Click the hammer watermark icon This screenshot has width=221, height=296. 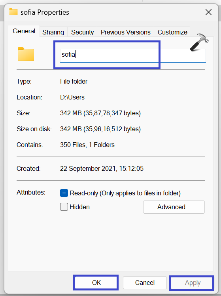tap(199, 42)
